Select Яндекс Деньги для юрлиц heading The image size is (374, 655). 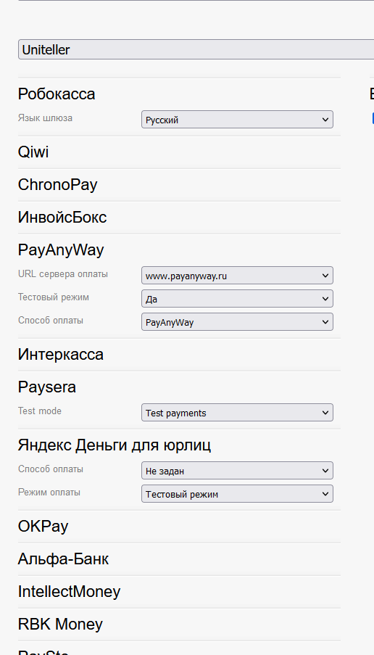point(115,445)
